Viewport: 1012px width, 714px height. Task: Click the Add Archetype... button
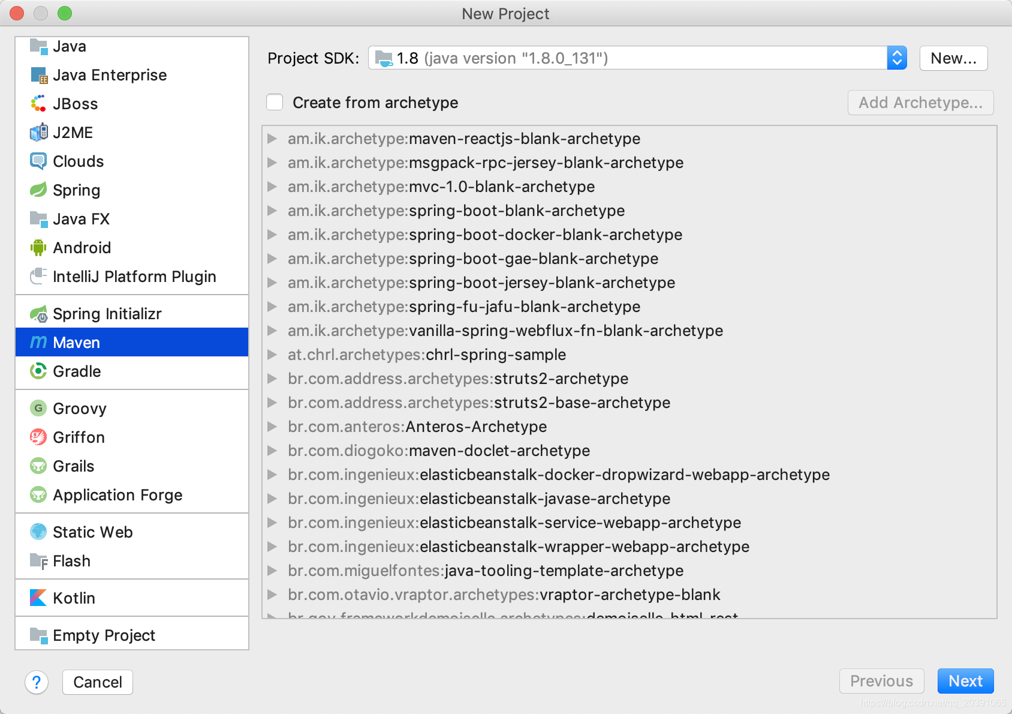[x=920, y=103]
